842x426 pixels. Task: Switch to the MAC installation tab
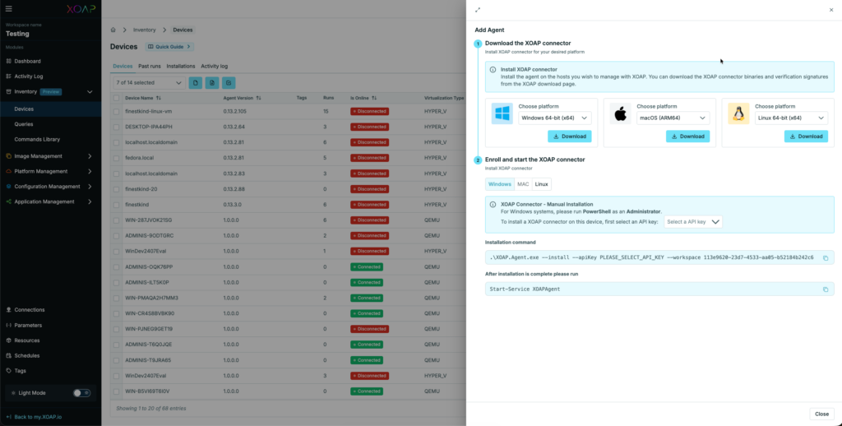523,184
